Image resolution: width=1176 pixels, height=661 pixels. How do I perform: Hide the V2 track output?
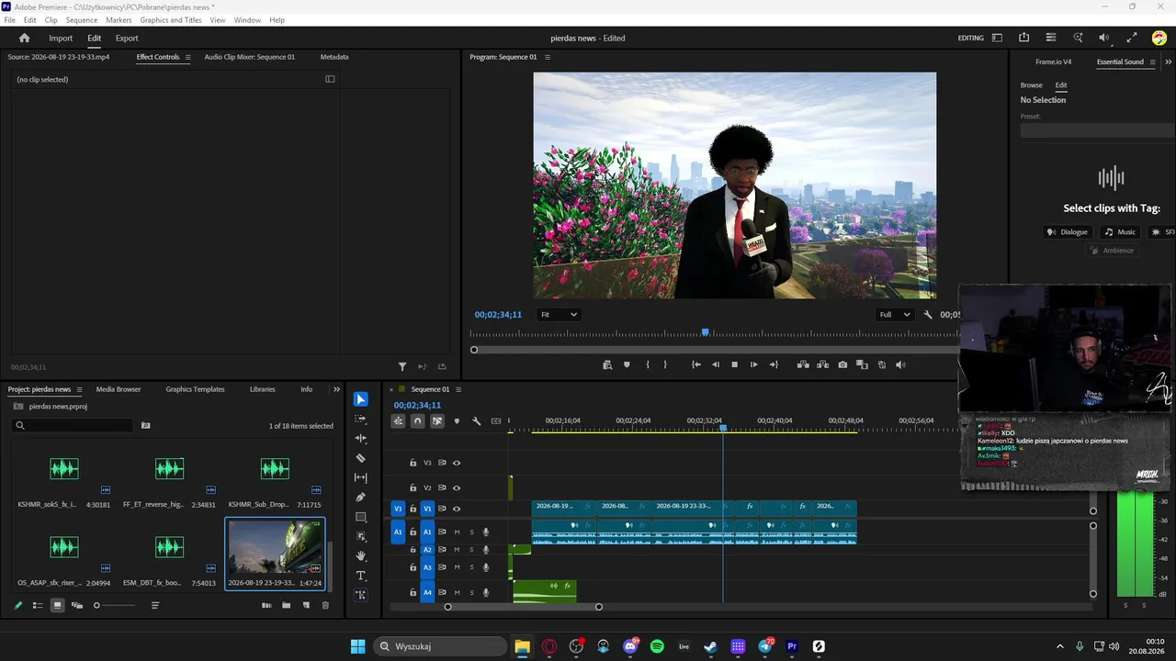coord(457,487)
